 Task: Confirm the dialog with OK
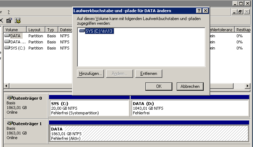click(159, 86)
